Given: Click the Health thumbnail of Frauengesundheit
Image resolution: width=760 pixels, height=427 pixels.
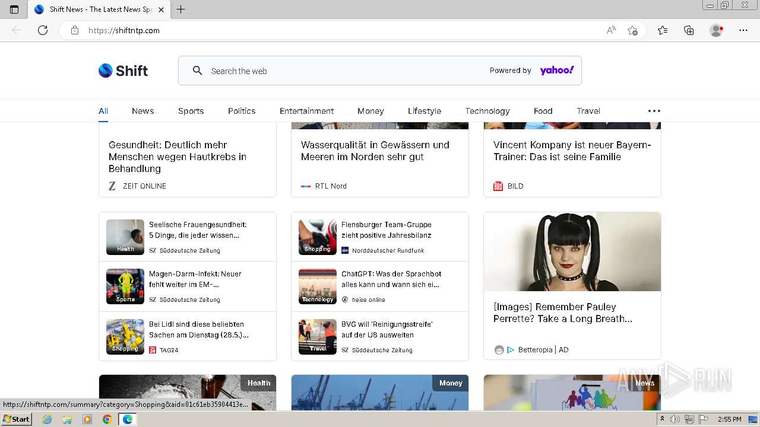Looking at the screenshot, I should click(125, 237).
